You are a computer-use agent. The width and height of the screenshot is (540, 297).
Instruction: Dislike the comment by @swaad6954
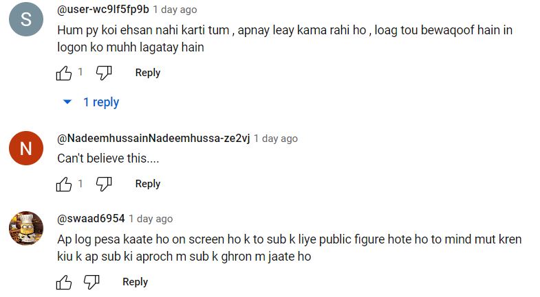click(x=91, y=282)
